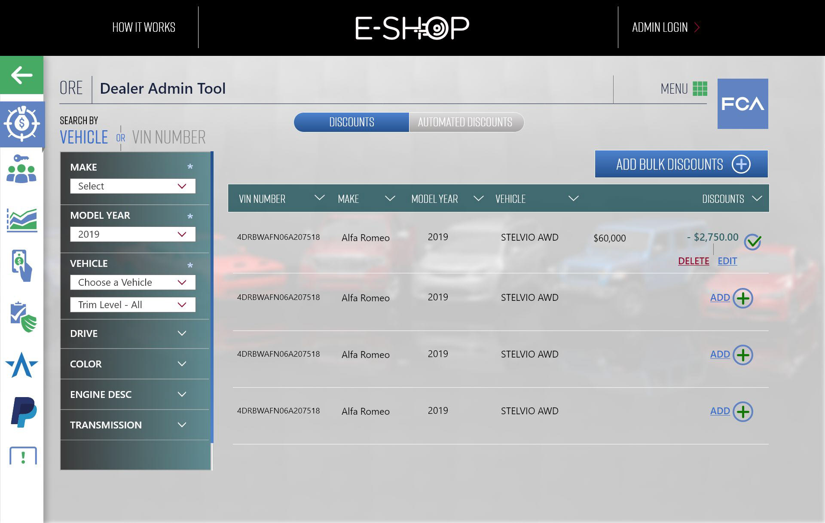The height and width of the screenshot is (523, 825).
Task: Sort by Model Year column chevron
Action: 478,199
